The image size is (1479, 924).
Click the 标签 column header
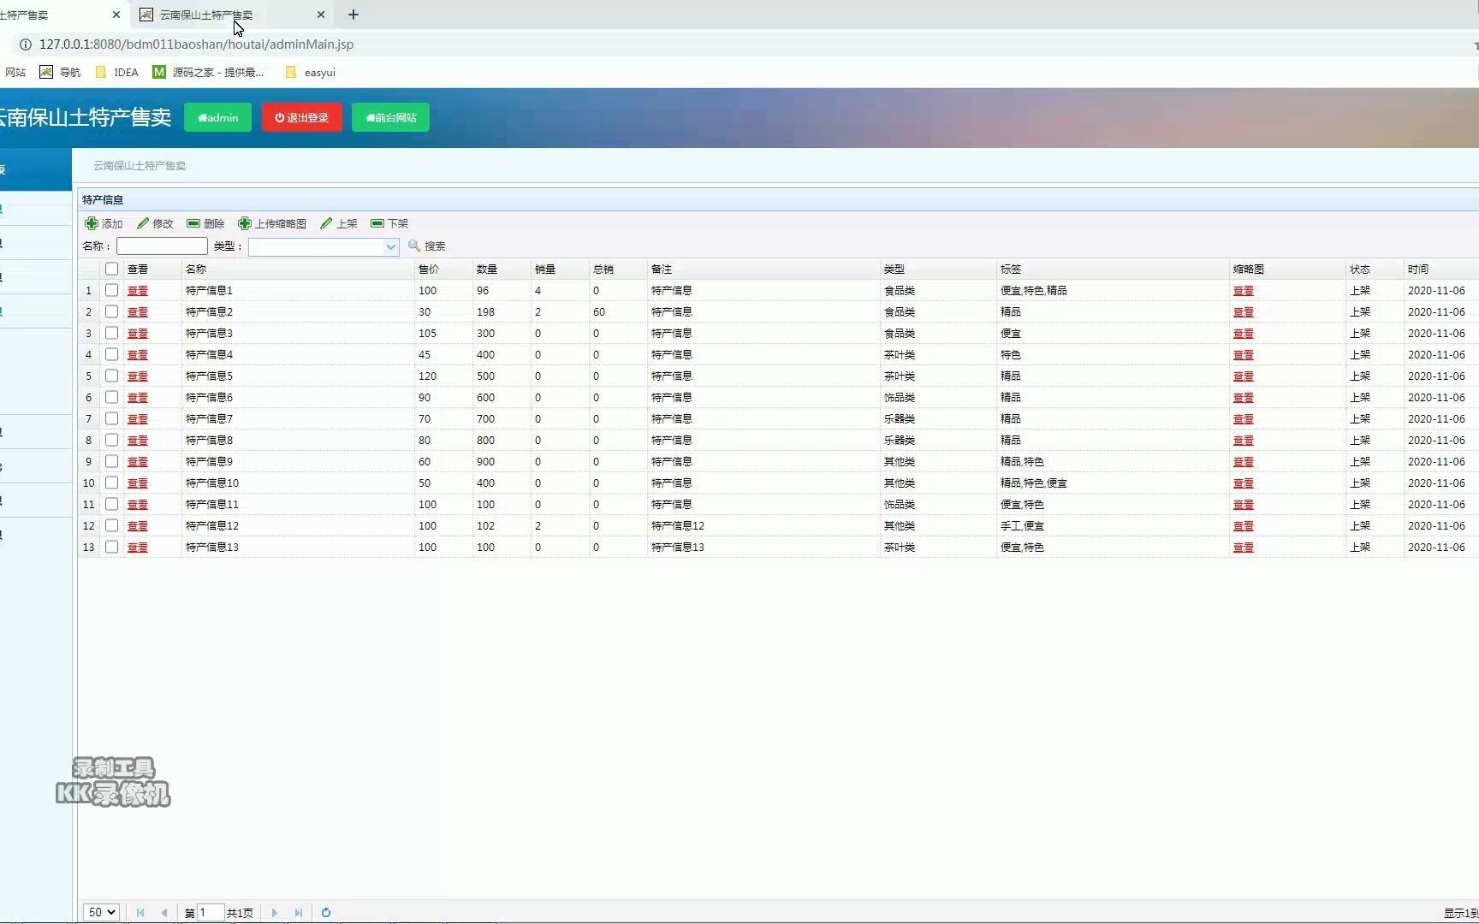[x=1113, y=269]
